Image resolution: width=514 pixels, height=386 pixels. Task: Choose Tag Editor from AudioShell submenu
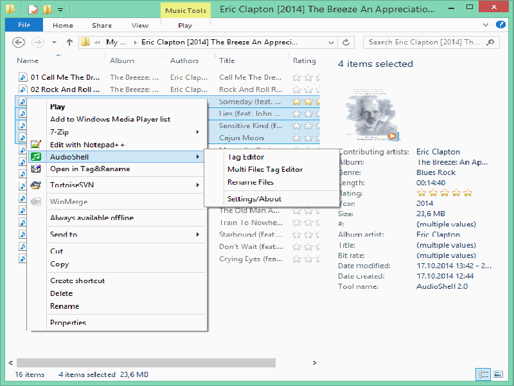(246, 157)
